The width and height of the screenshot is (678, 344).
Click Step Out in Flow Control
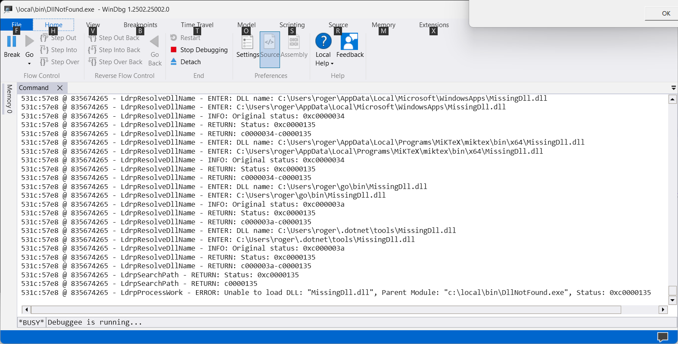(x=59, y=38)
